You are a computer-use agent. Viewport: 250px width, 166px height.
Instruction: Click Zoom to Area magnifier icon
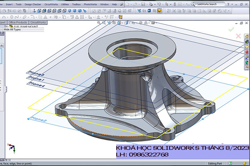(x=104, y=23)
